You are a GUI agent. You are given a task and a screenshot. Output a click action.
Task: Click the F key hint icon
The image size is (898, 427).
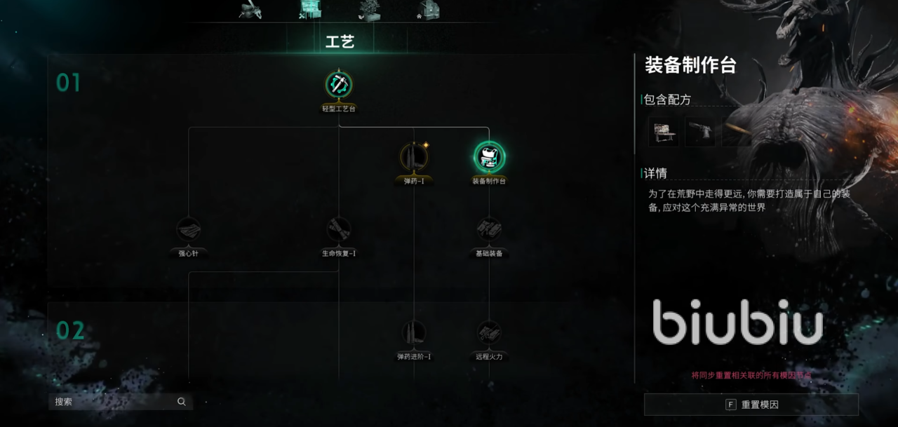pos(730,405)
